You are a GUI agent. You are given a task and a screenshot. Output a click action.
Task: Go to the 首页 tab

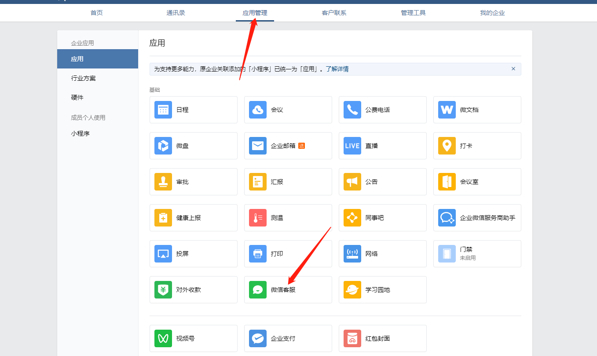97,13
